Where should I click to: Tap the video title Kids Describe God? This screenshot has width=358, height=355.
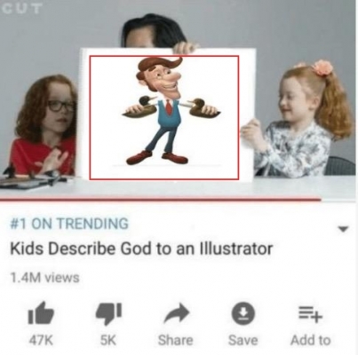point(141,248)
